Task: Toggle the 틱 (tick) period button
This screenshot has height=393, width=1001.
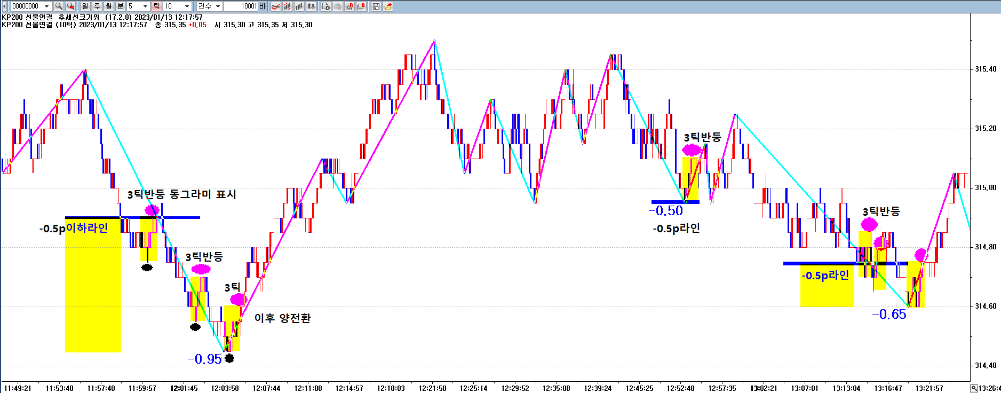Action: click(x=156, y=6)
